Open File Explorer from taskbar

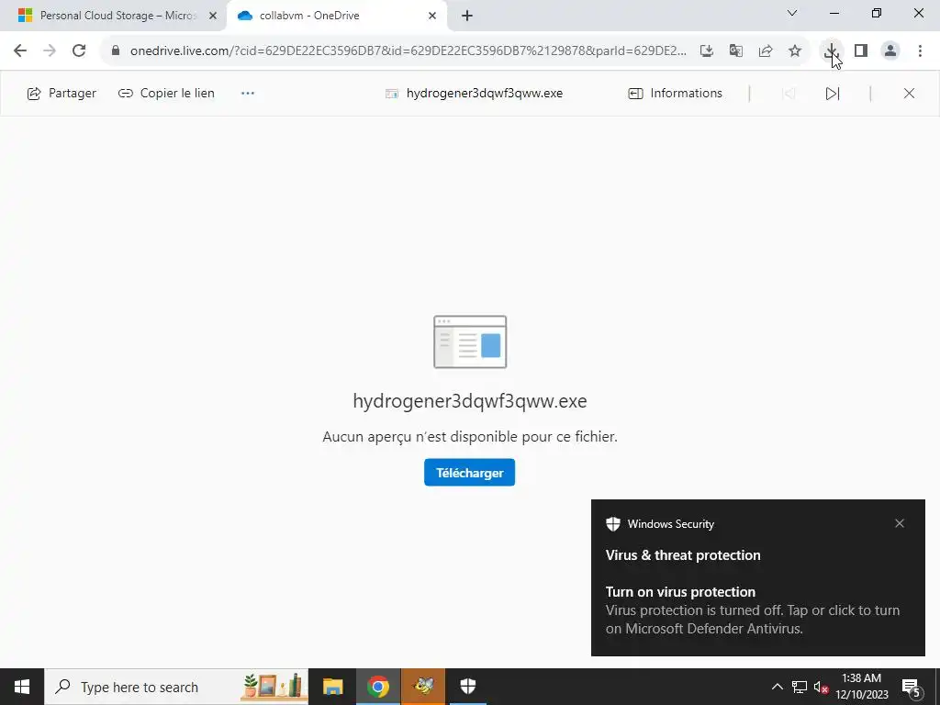tap(332, 687)
